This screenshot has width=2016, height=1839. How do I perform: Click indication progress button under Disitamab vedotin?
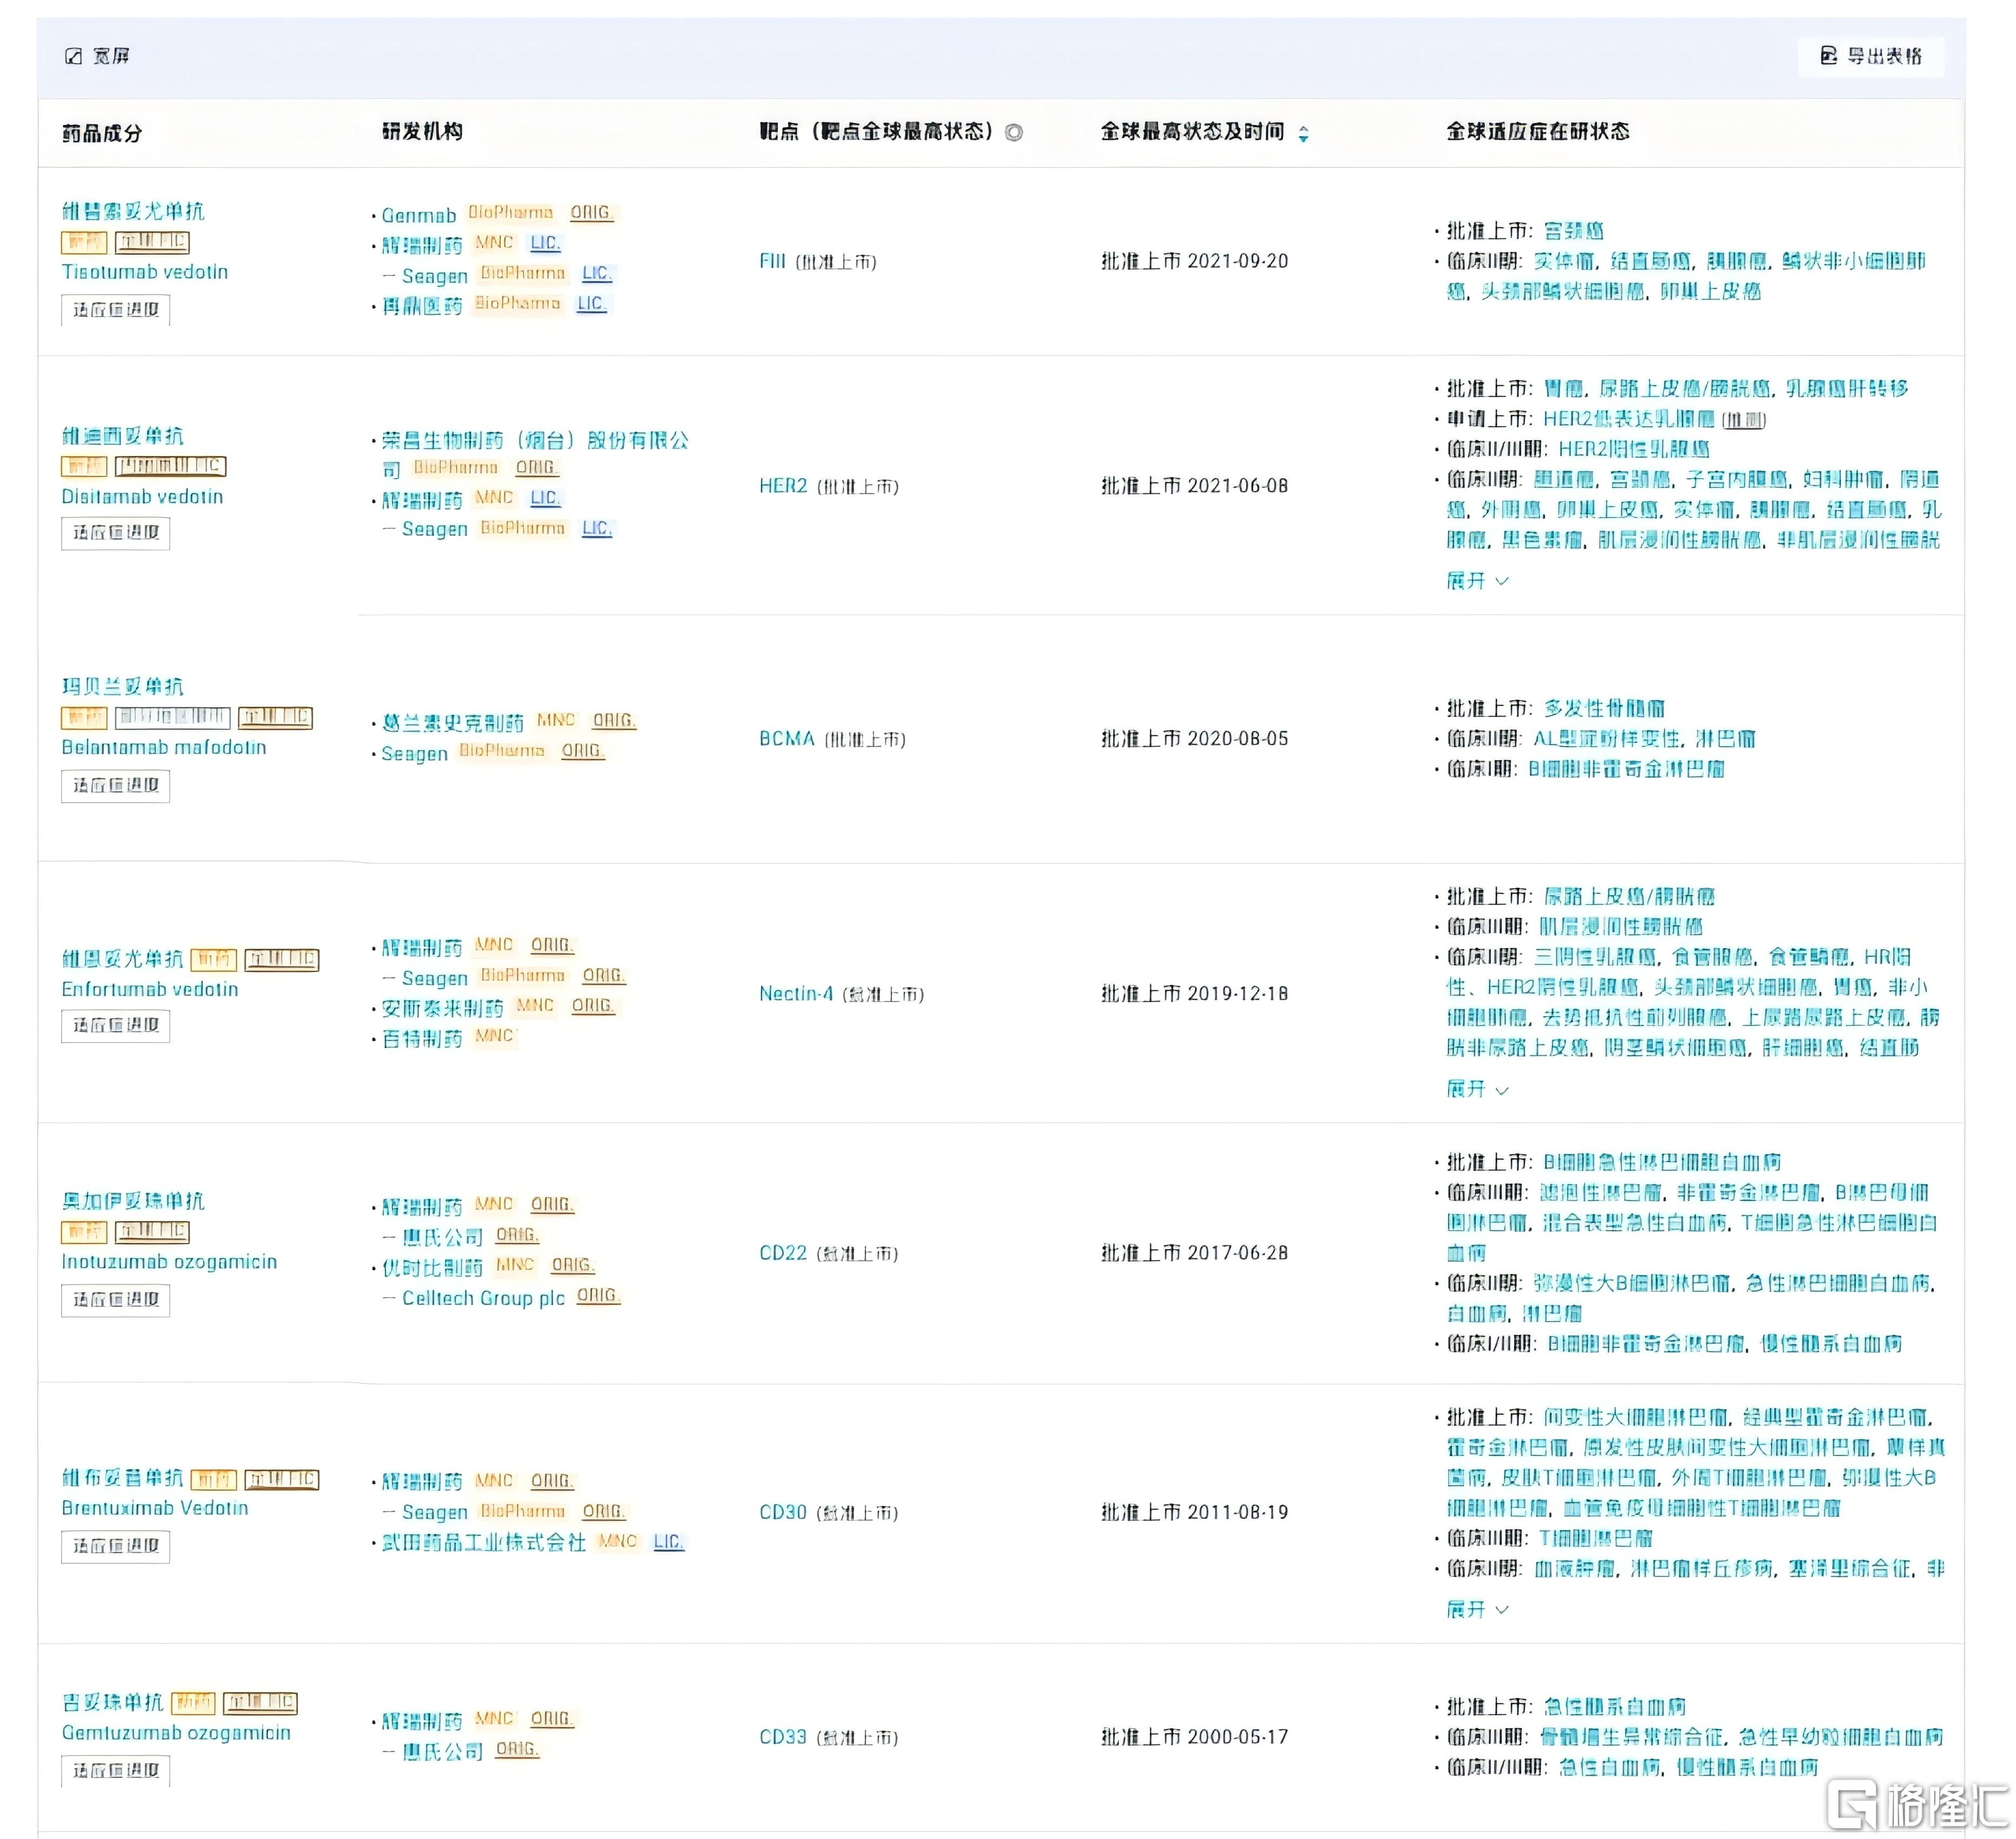coord(116,534)
